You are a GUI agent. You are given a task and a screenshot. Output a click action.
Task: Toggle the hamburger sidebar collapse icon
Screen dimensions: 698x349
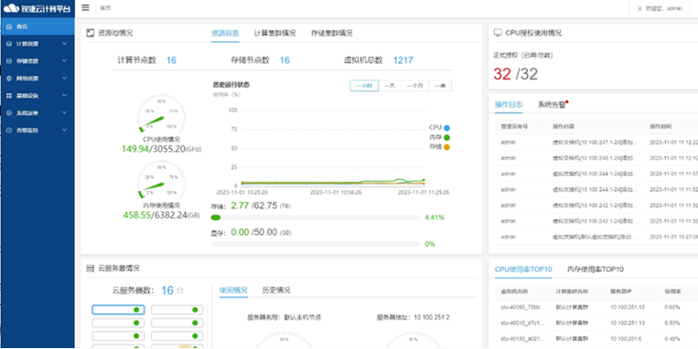coord(86,8)
